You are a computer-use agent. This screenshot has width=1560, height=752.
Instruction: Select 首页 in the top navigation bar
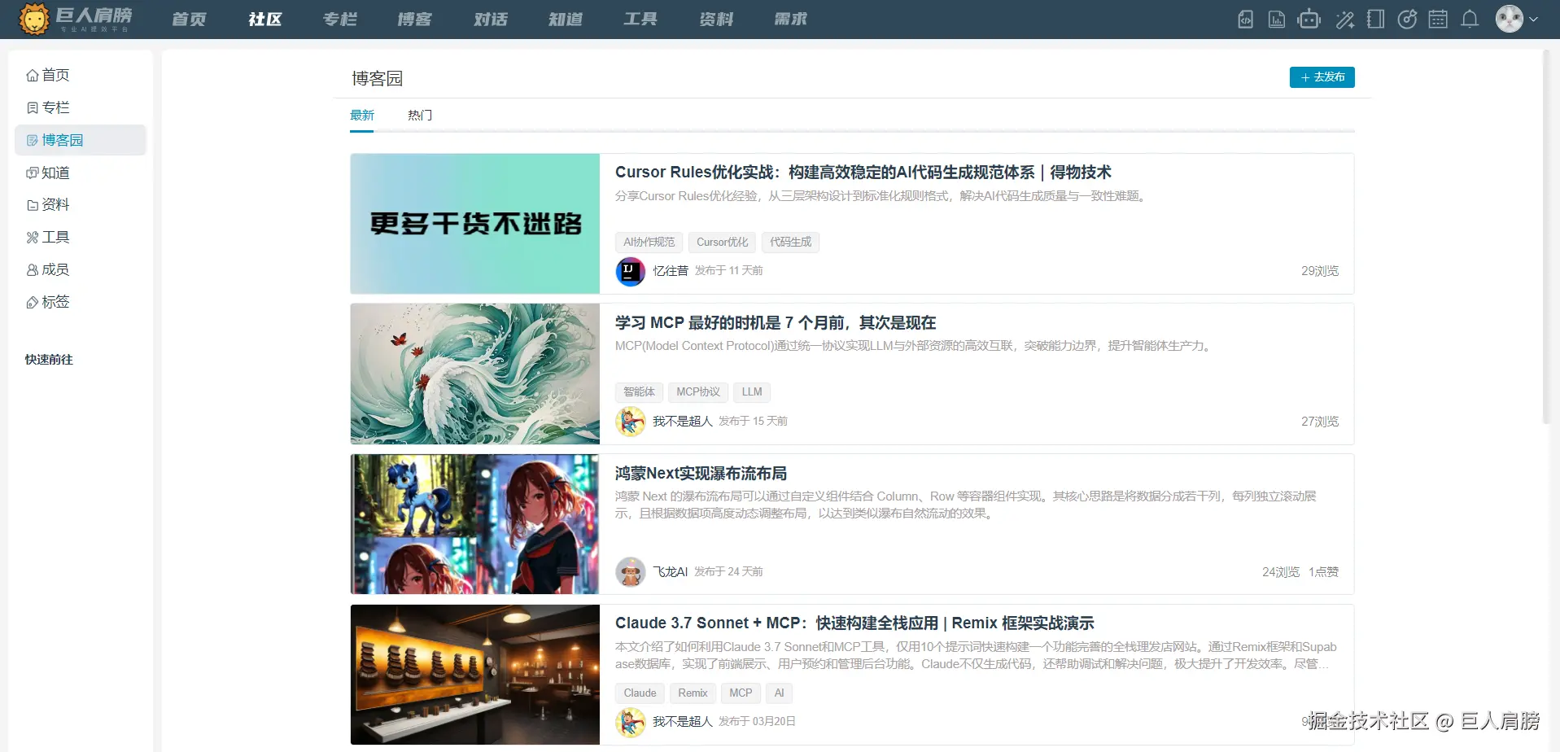point(189,19)
